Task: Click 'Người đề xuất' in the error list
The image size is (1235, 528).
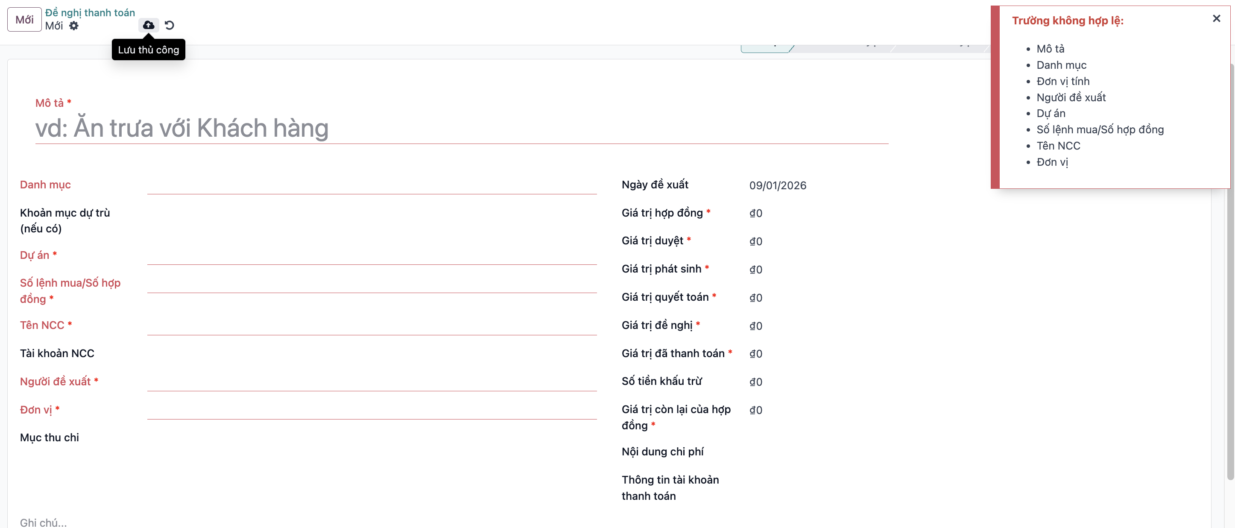Action: point(1071,97)
